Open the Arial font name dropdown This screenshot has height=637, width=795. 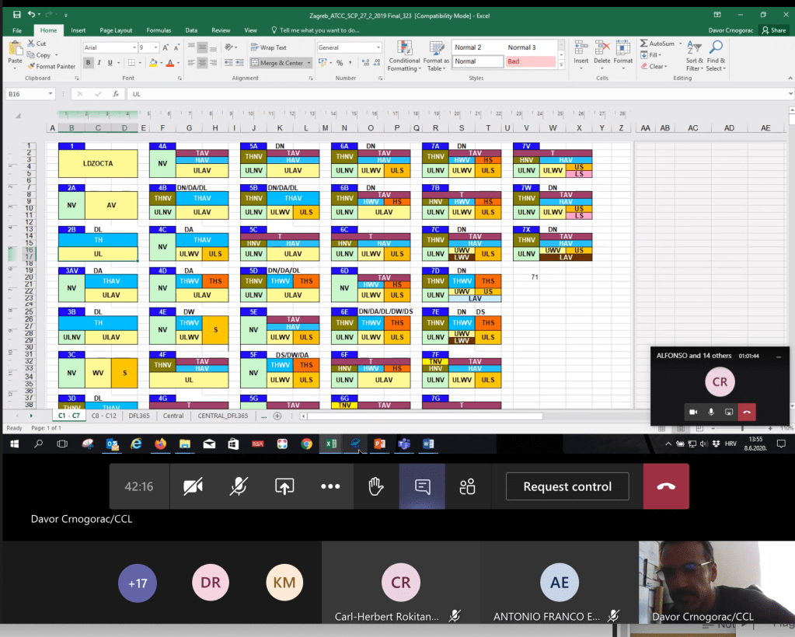[x=132, y=48]
